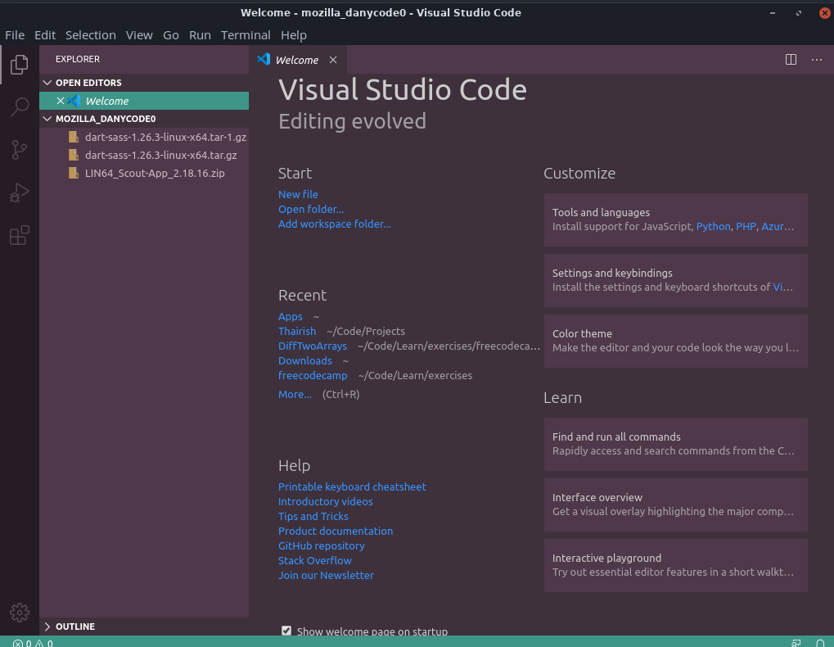Click More... recent folders link
The width and height of the screenshot is (834, 647).
pos(295,394)
